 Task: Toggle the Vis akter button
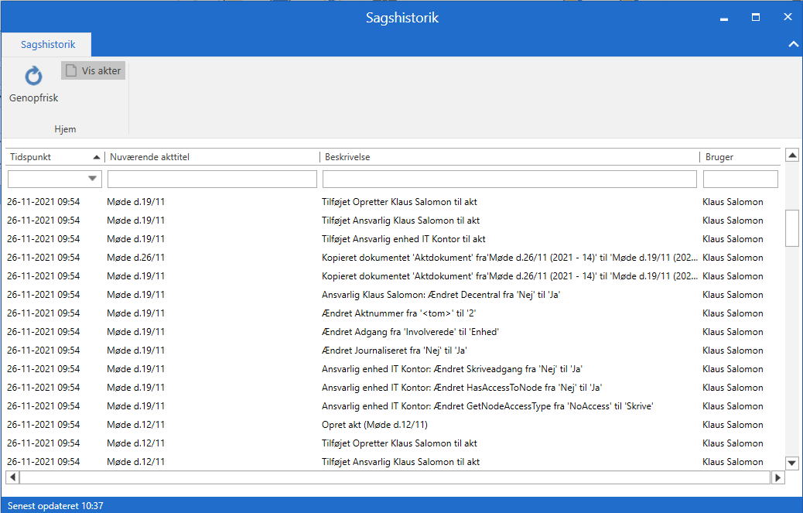coord(93,70)
